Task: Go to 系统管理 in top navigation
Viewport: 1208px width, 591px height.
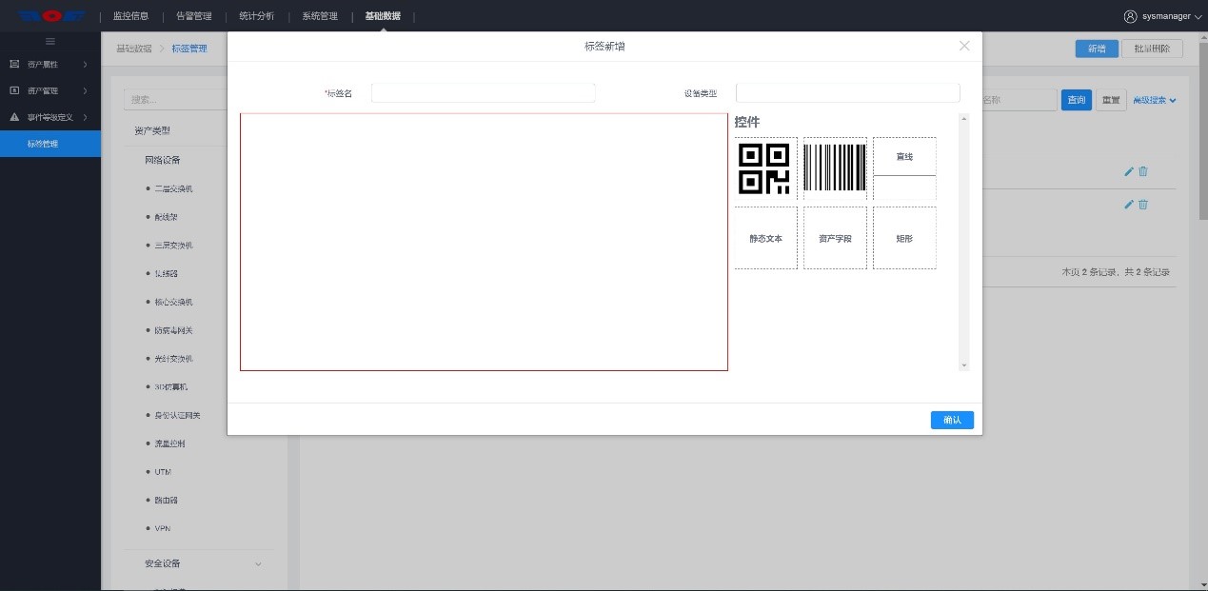Action: [320, 16]
